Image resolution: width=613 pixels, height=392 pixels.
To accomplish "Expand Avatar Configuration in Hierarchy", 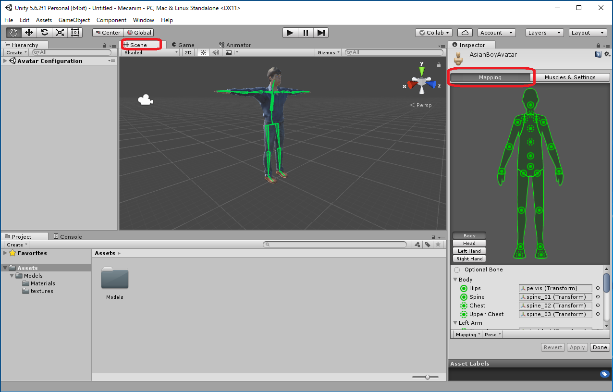I will tap(5, 61).
